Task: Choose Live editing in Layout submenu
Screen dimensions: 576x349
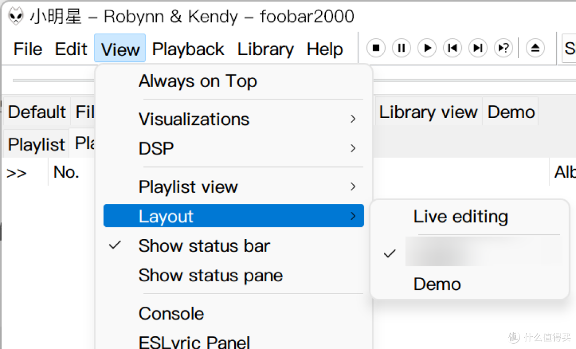Action: (x=470, y=216)
